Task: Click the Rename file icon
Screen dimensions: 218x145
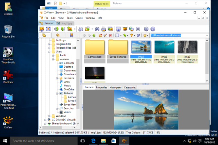Action: (x=106, y=35)
